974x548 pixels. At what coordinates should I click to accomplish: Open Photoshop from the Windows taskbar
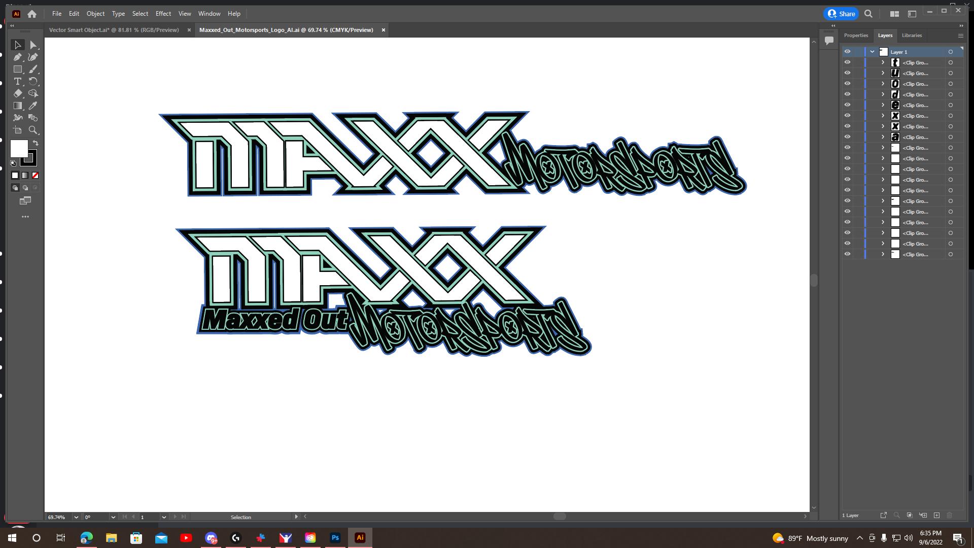pyautogui.click(x=335, y=538)
